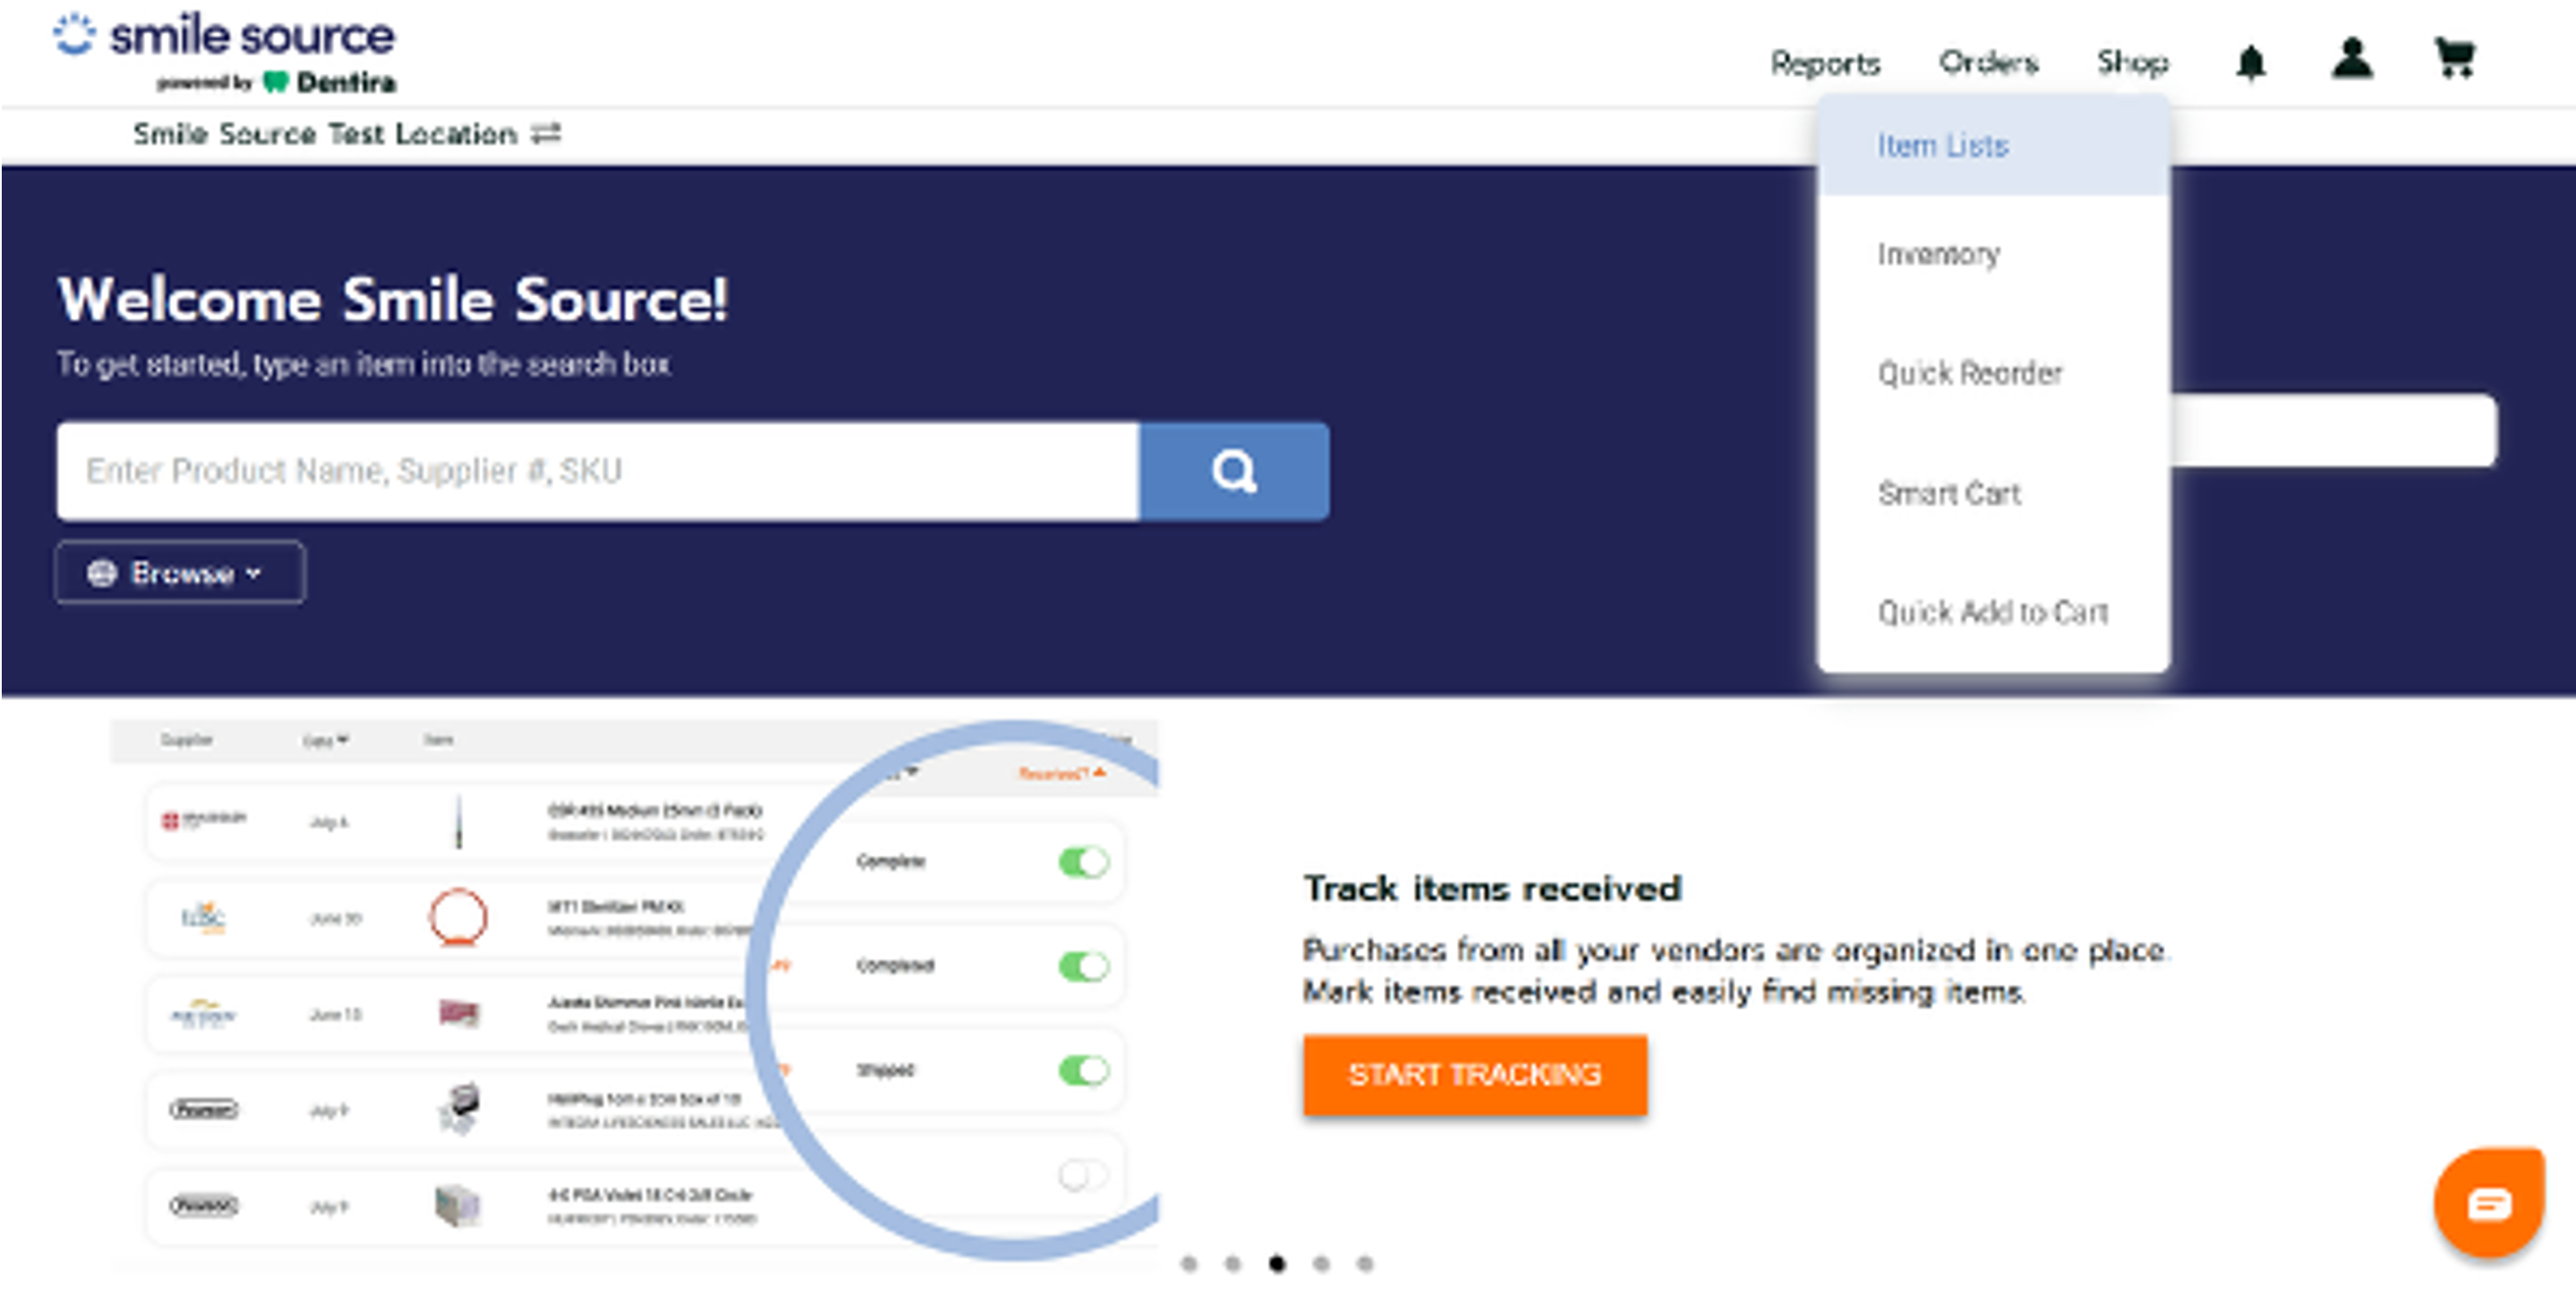Image resolution: width=2576 pixels, height=1289 pixels.
Task: Click the magnifier search button
Action: (1234, 471)
